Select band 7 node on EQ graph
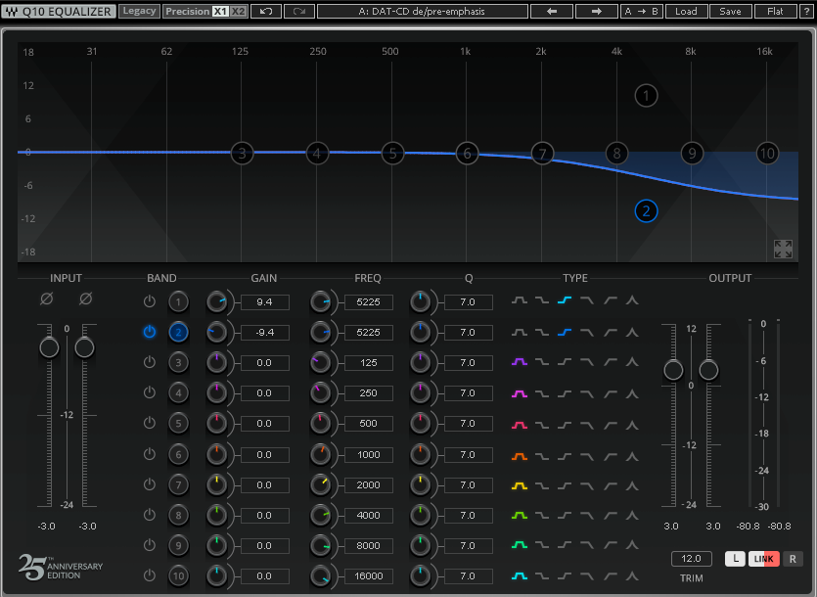This screenshot has height=597, width=817. (x=542, y=154)
